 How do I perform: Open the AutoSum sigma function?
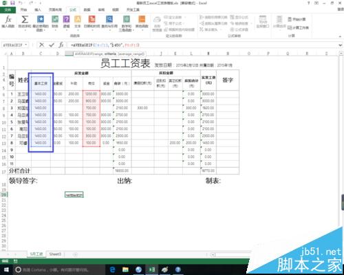tap(25, 22)
